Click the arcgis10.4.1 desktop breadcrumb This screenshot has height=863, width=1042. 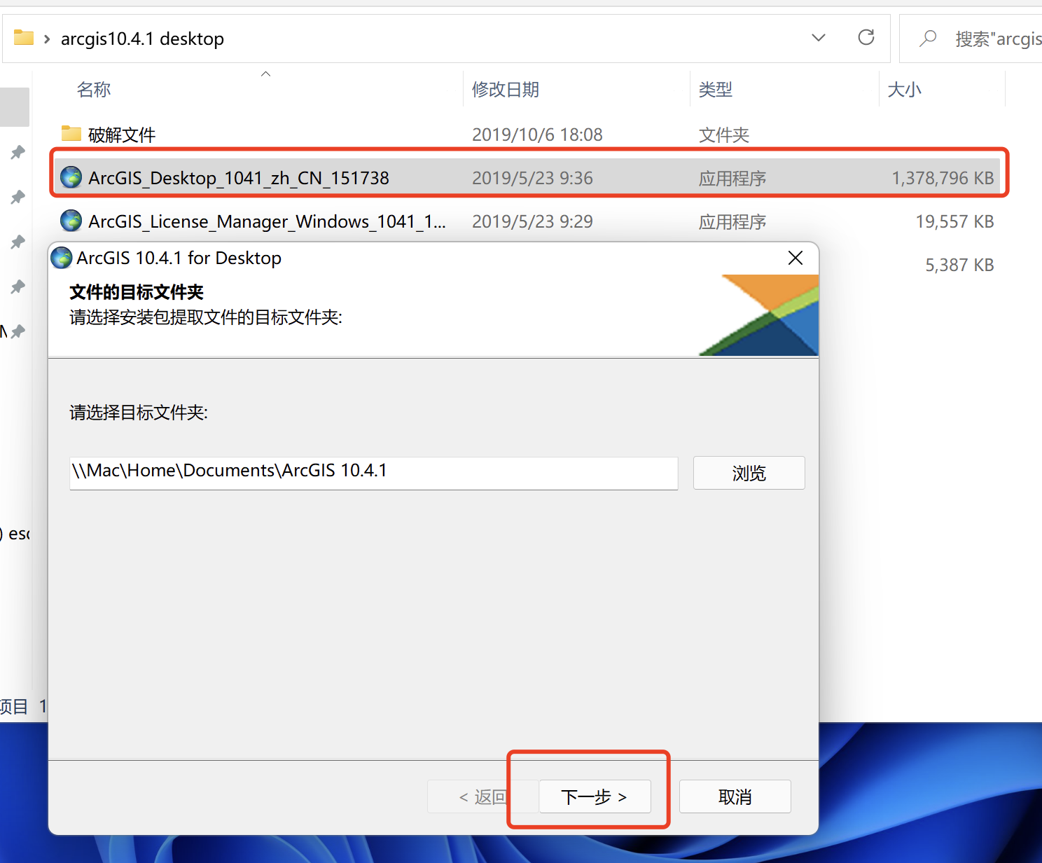tap(142, 39)
